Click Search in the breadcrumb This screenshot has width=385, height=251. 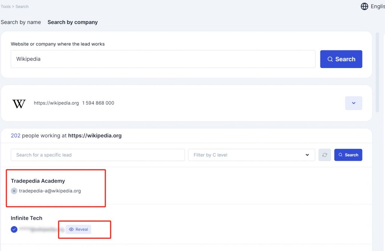coord(22,6)
